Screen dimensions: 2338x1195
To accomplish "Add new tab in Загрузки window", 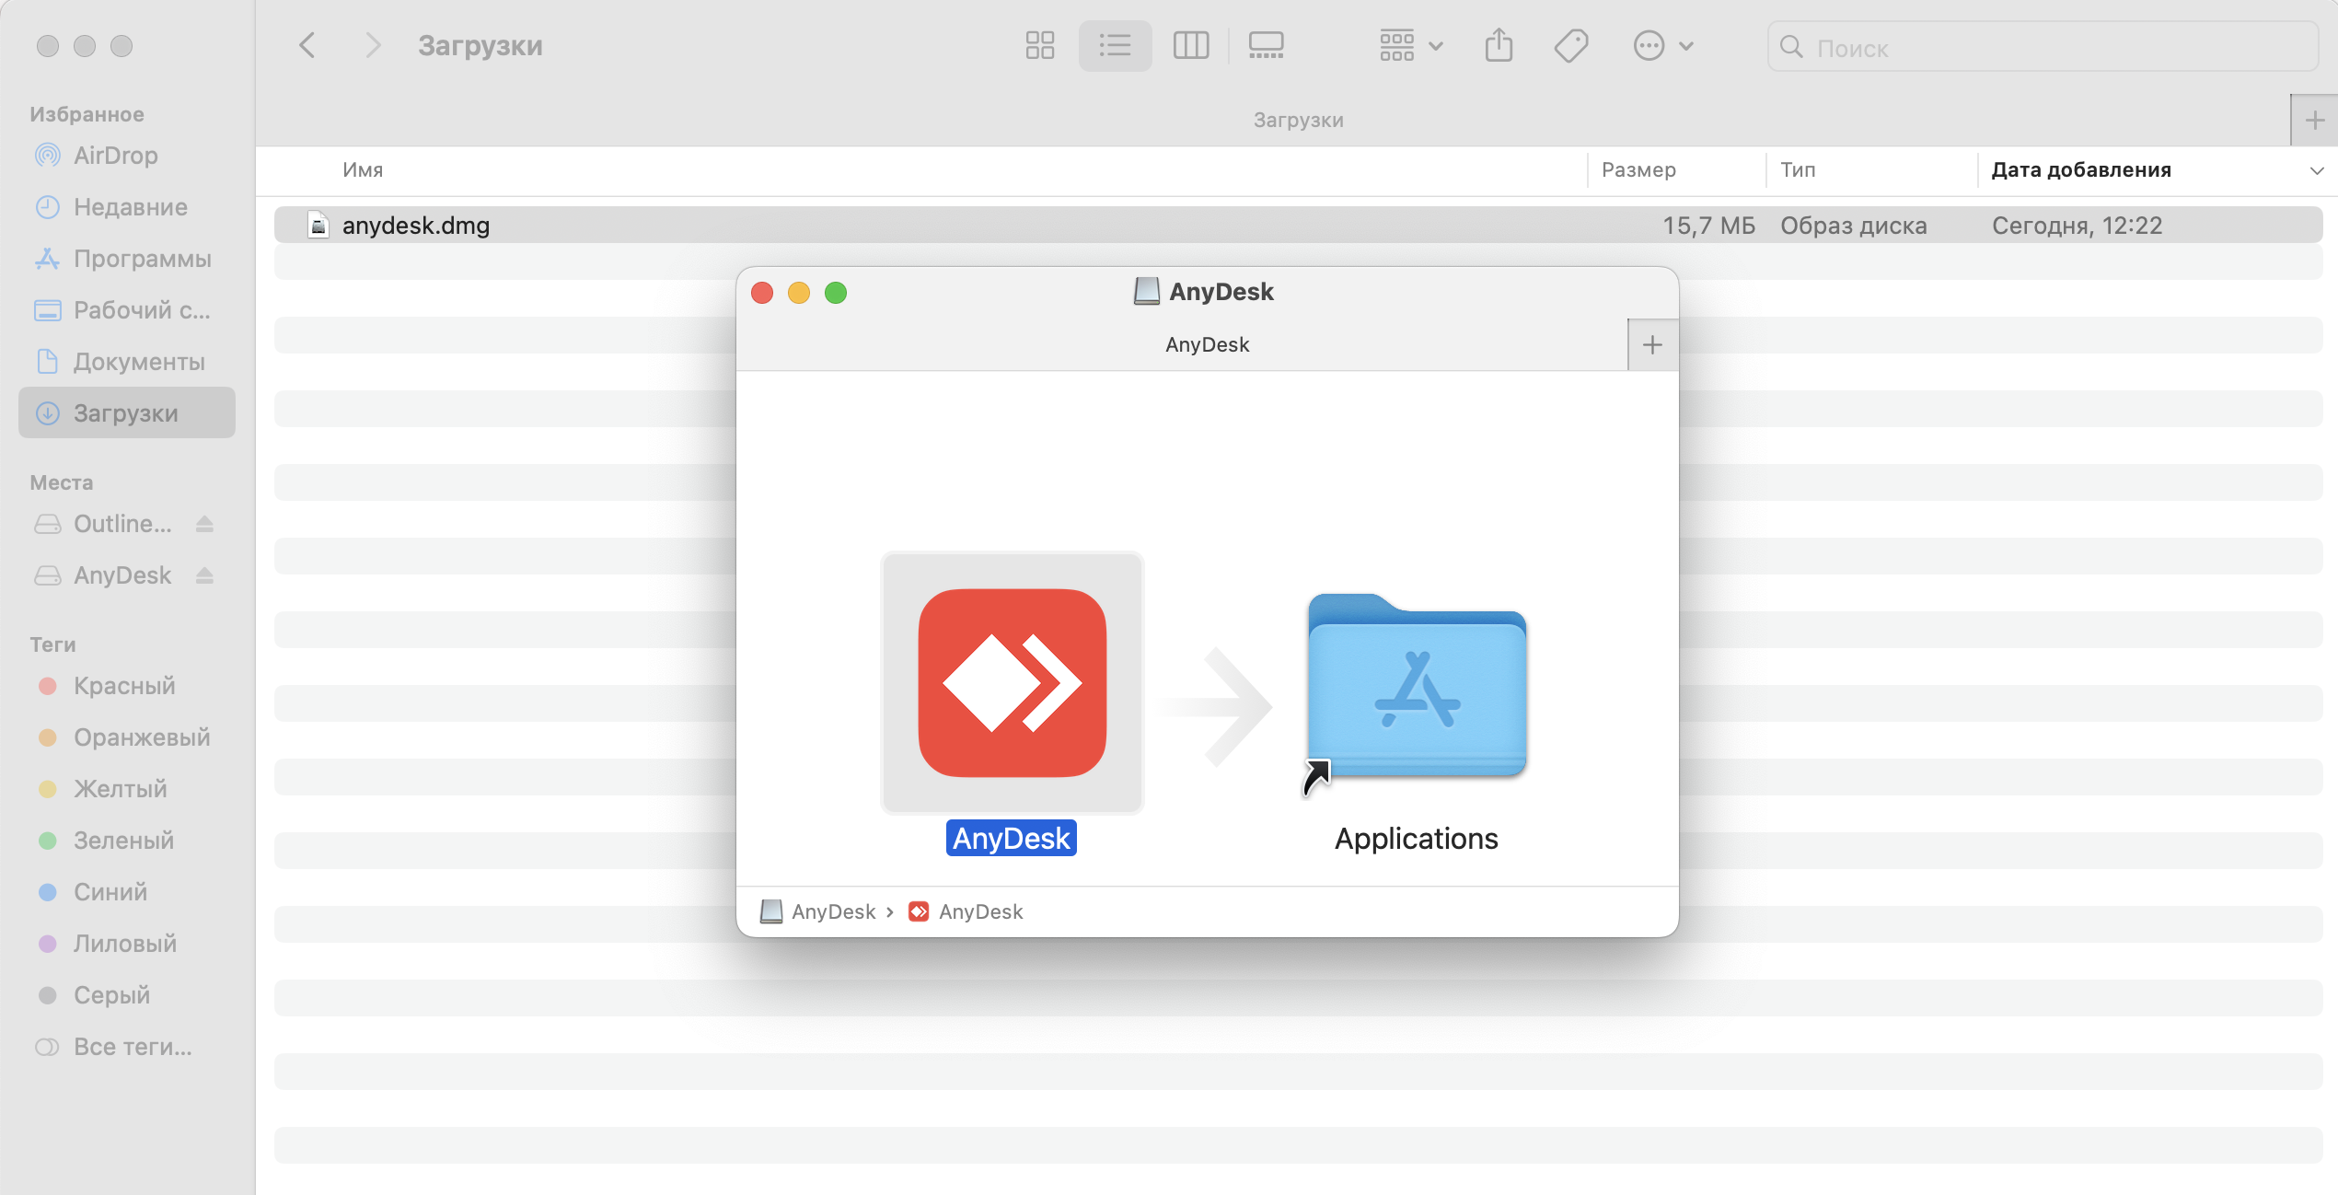I will [x=2315, y=120].
